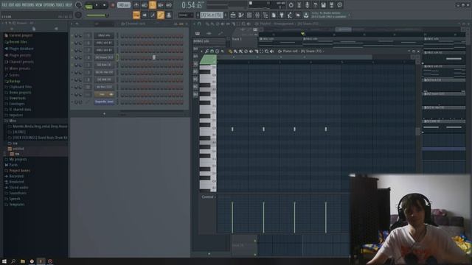This screenshot has width=472, height=265.
Task: Click the green horizontal slider in toolbar
Action: pos(97,15)
